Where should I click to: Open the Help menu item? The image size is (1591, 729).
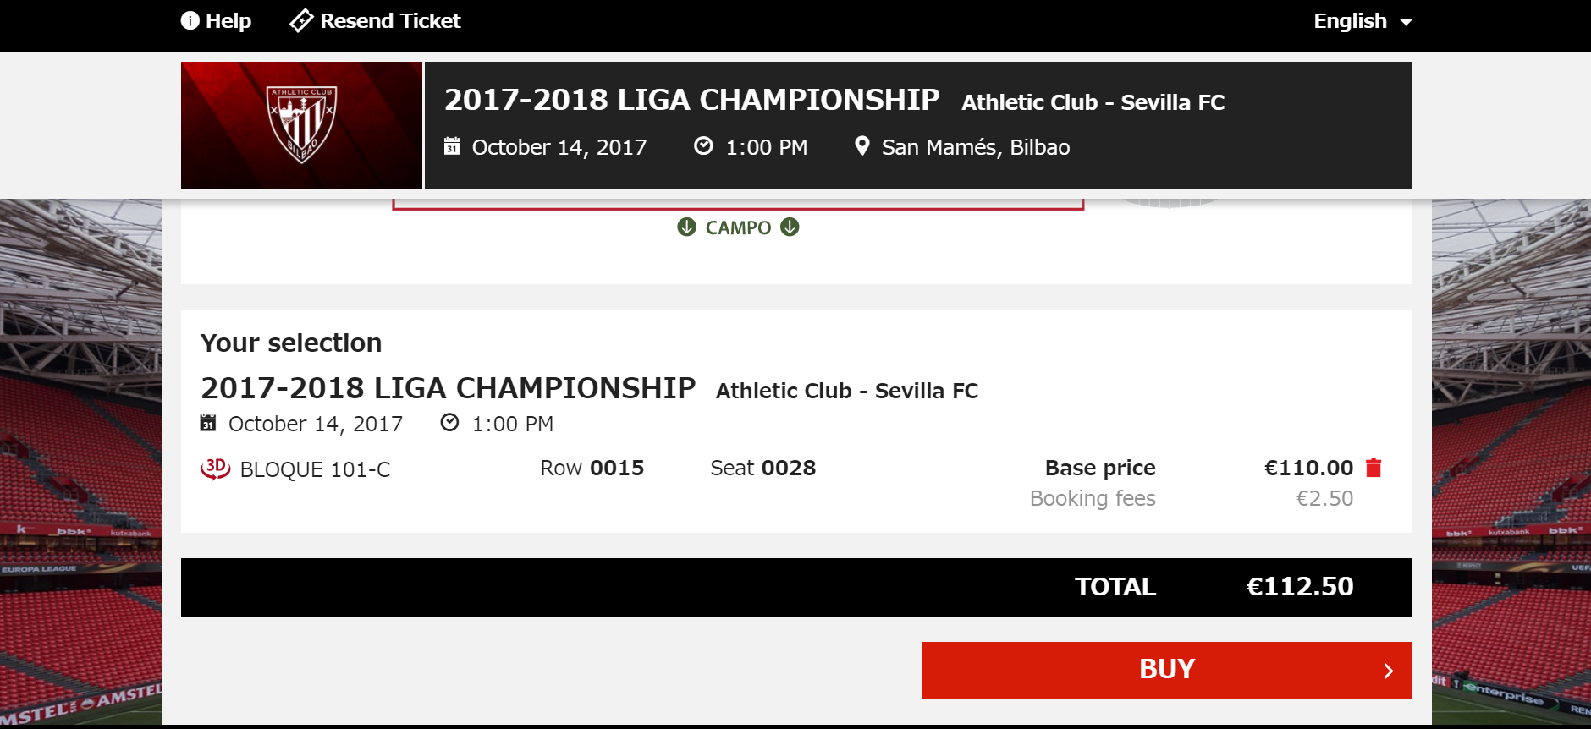pos(216,20)
